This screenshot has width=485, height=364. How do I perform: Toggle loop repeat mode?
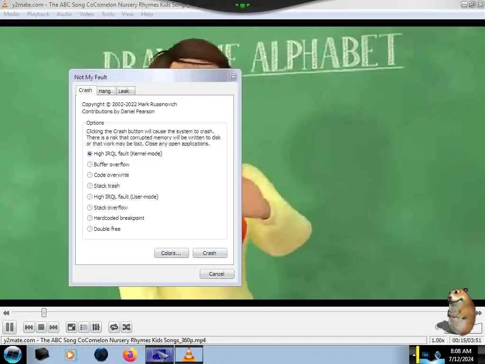point(114,327)
